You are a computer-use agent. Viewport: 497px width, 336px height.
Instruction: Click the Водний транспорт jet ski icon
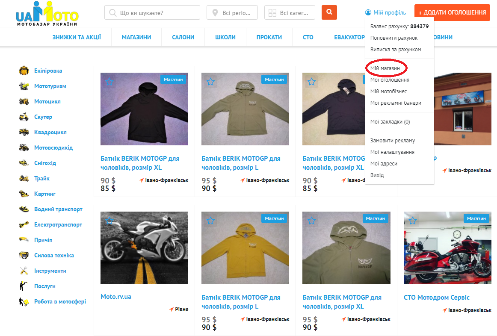(24, 209)
